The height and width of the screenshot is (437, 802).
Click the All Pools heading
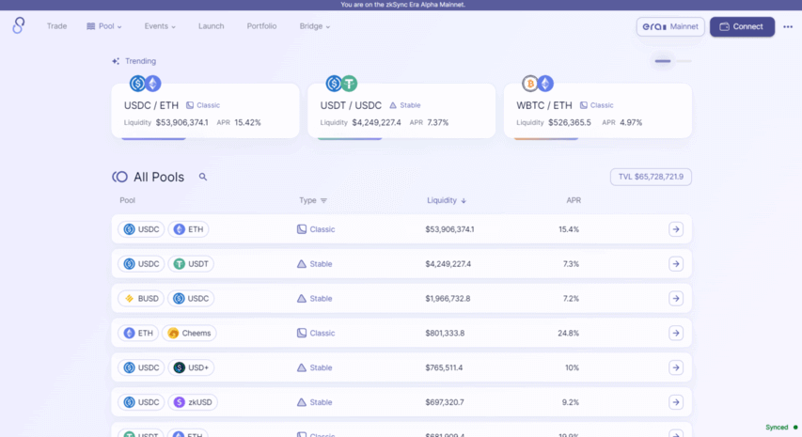tap(159, 177)
